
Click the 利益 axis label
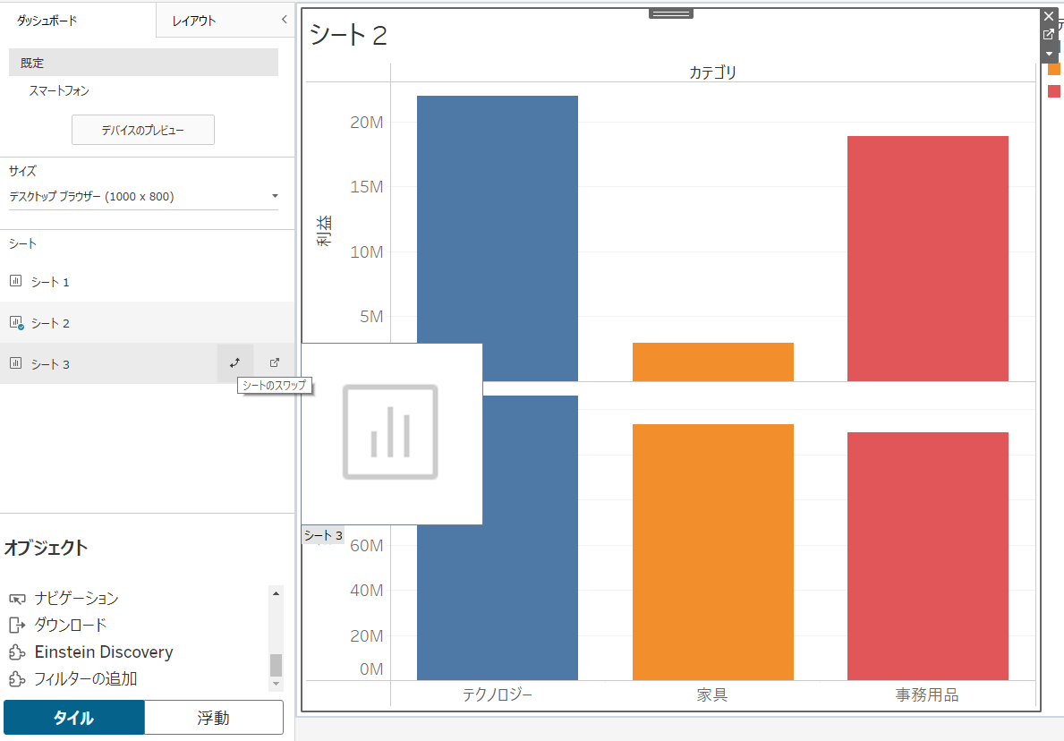coord(324,231)
